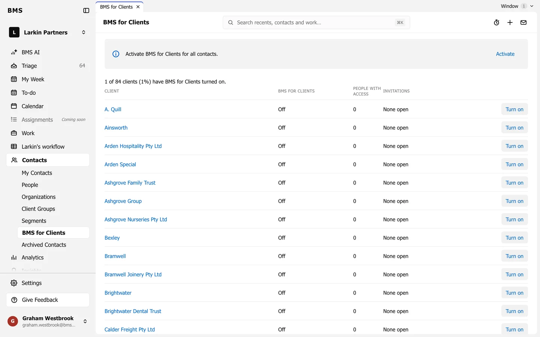Open the Work section
Viewport: 540px width, 337px height.
(48, 133)
